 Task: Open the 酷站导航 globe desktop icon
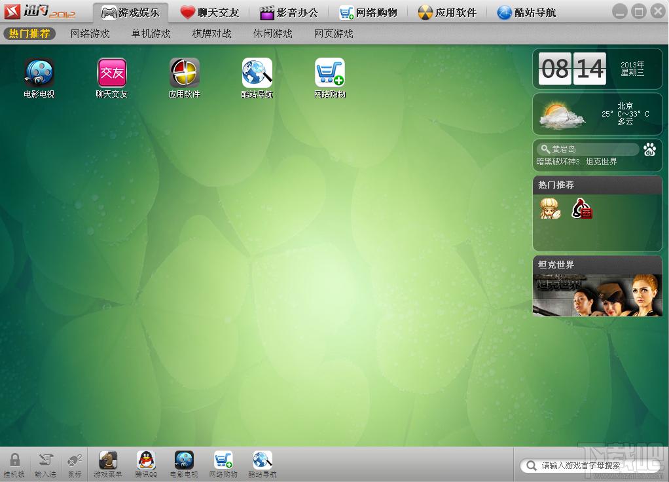point(257,78)
